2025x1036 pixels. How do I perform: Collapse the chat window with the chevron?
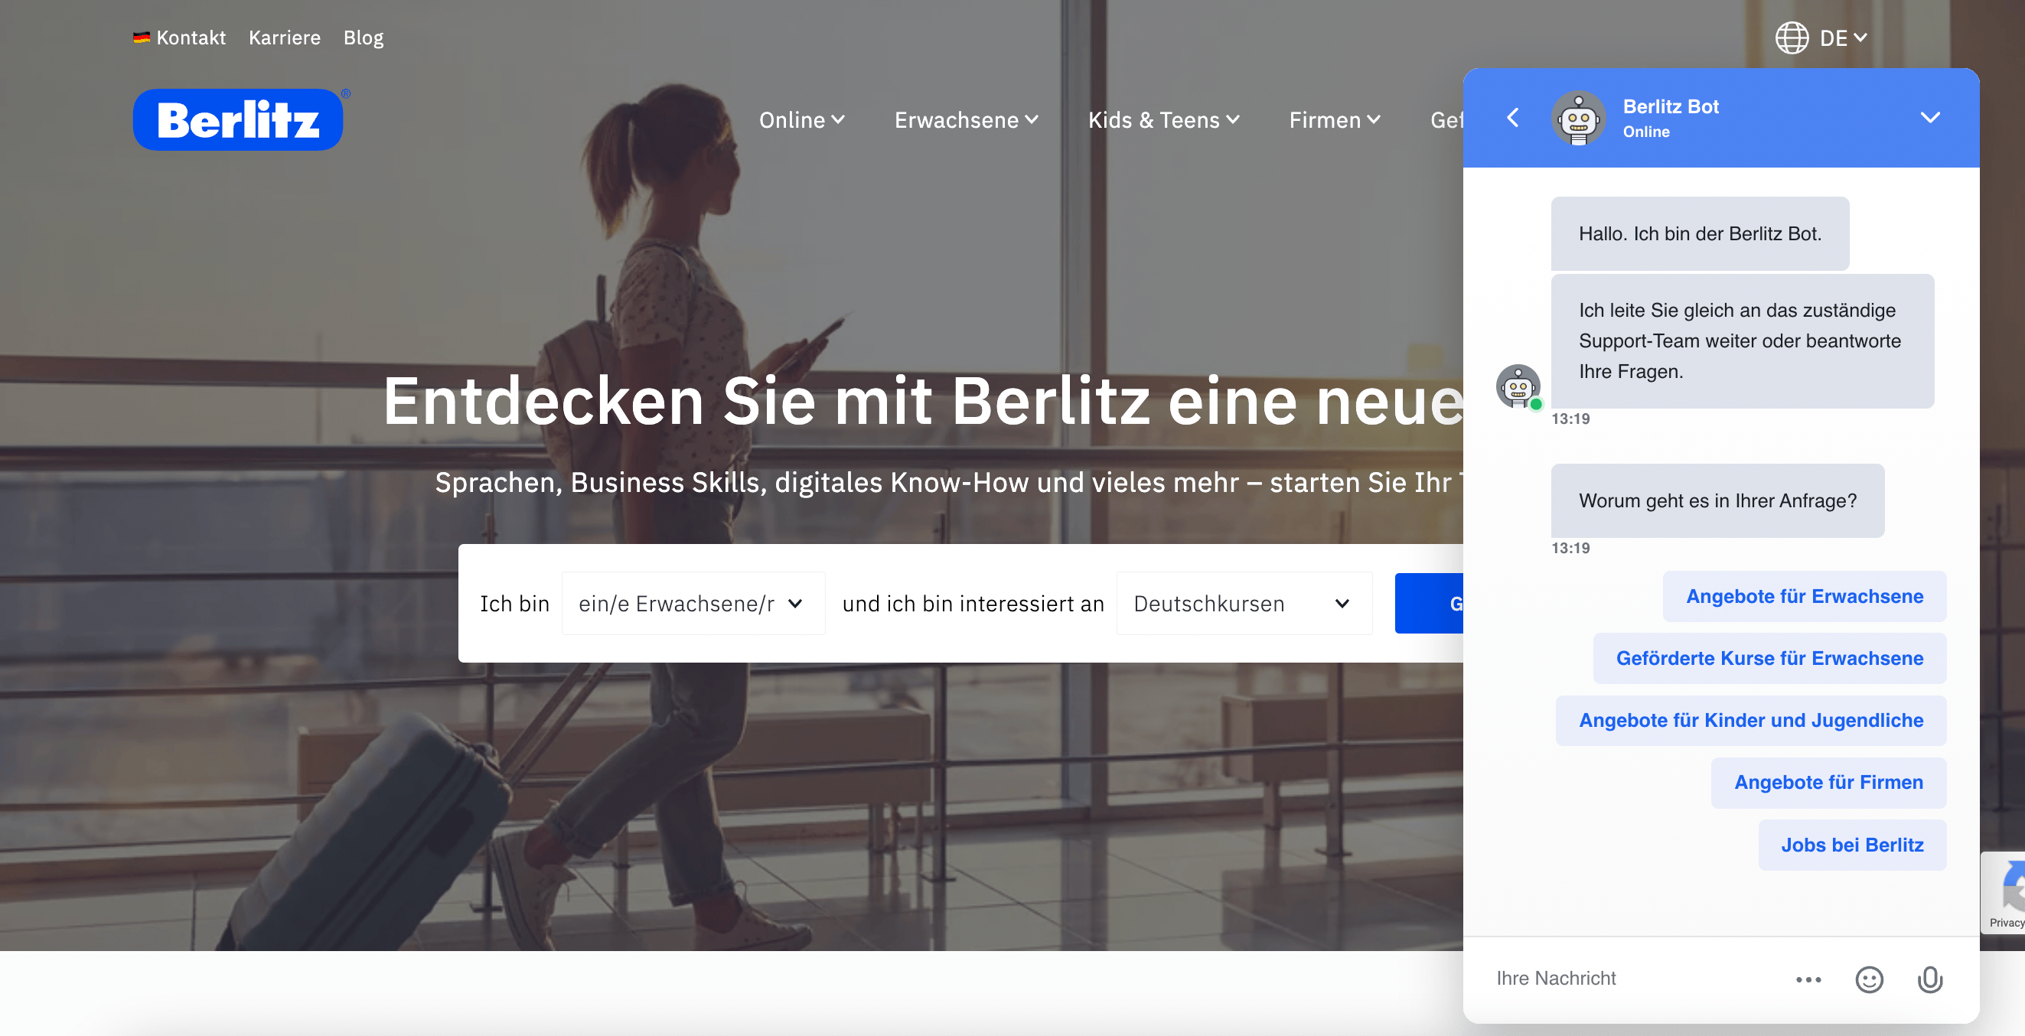1932,118
